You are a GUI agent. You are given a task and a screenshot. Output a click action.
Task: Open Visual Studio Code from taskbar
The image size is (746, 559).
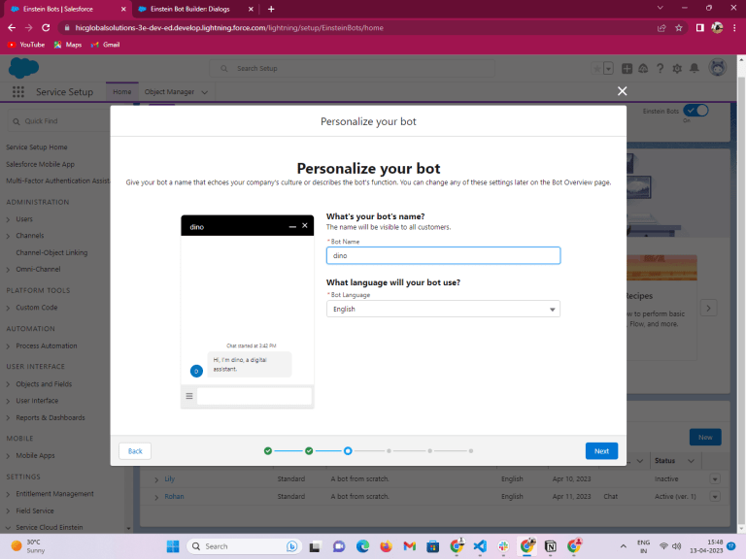tap(480, 546)
